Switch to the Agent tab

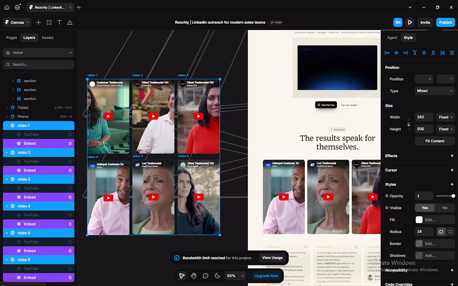(392, 37)
